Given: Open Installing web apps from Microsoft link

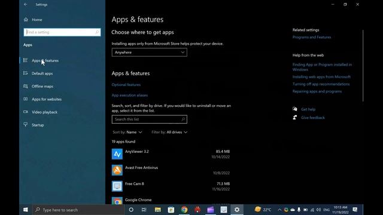Looking at the screenshot, I should click(321, 77).
